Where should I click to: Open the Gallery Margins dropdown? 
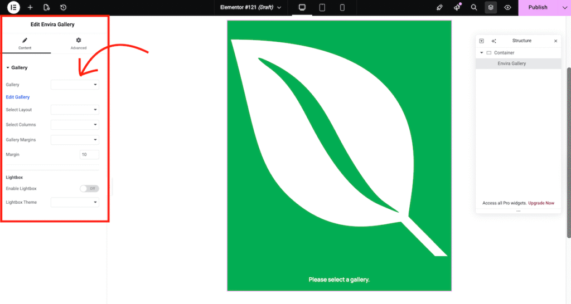pyautogui.click(x=75, y=140)
